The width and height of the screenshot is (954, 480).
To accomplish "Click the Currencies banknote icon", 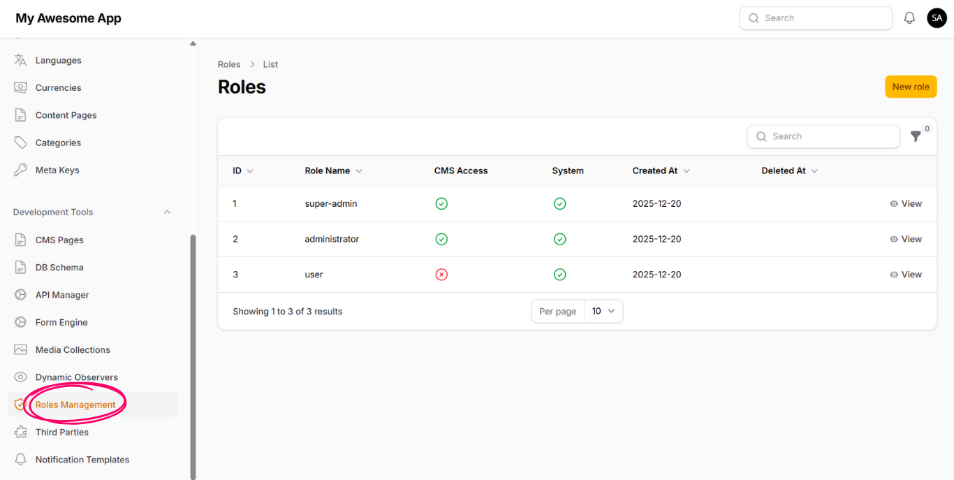I will pyautogui.click(x=20, y=88).
